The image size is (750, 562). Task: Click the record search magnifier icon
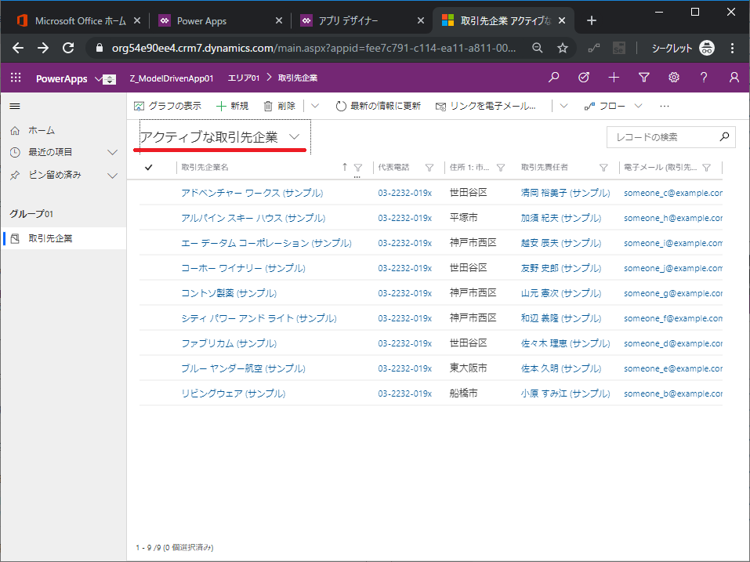pos(724,137)
